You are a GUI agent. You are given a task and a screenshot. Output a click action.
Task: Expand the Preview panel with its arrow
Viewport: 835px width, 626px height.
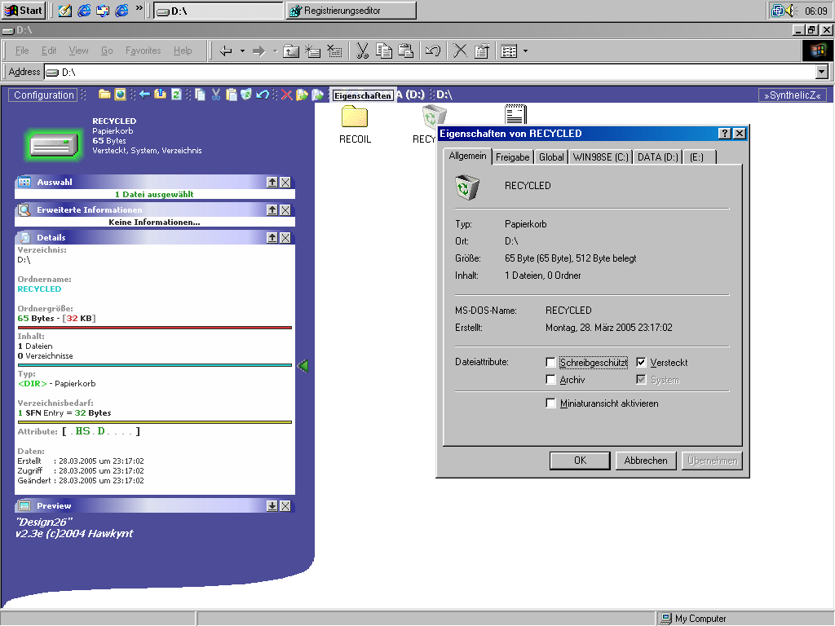pos(272,506)
